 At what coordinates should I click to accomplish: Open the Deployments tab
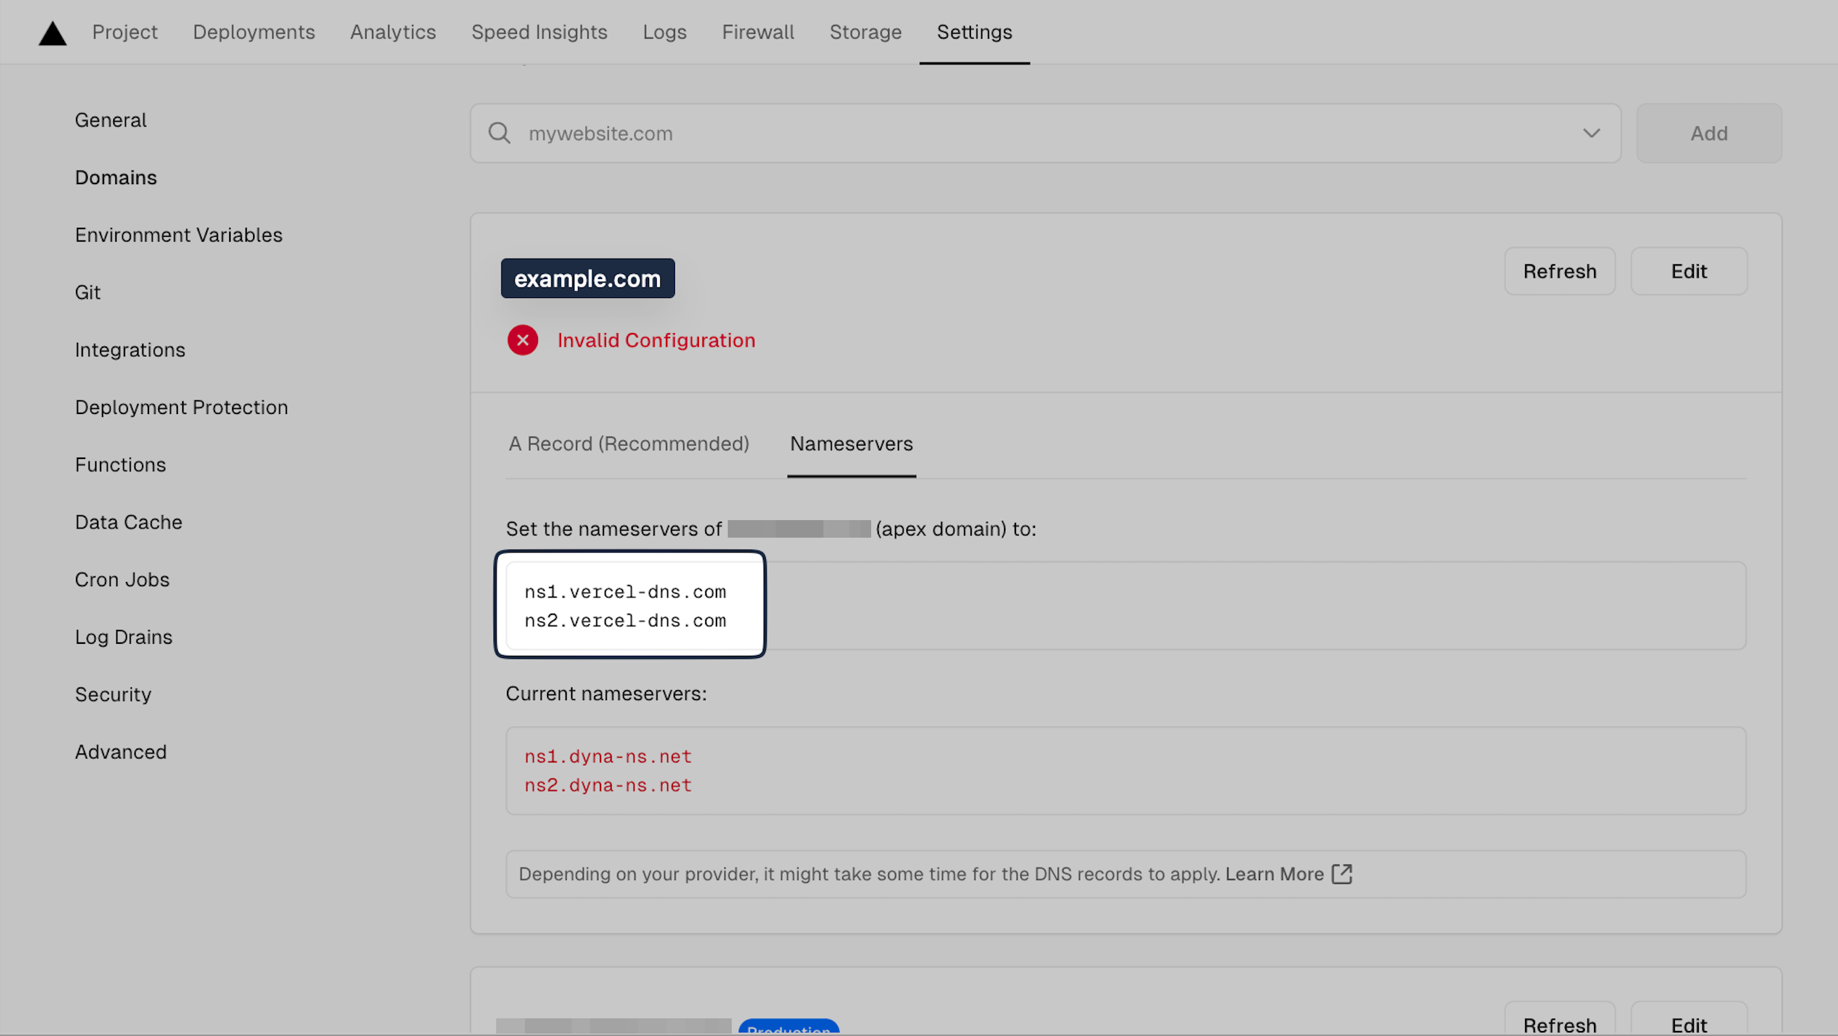[x=254, y=32]
